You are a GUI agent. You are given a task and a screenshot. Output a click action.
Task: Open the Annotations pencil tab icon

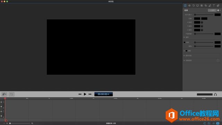click(x=210, y=6)
